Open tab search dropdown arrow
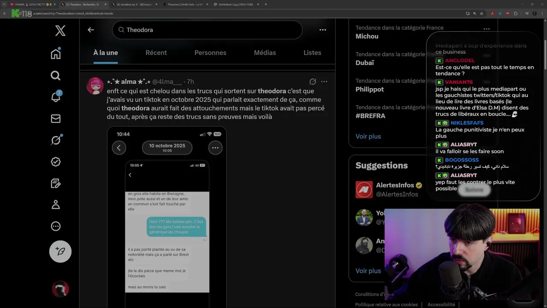The image size is (547, 308). tap(4, 4)
